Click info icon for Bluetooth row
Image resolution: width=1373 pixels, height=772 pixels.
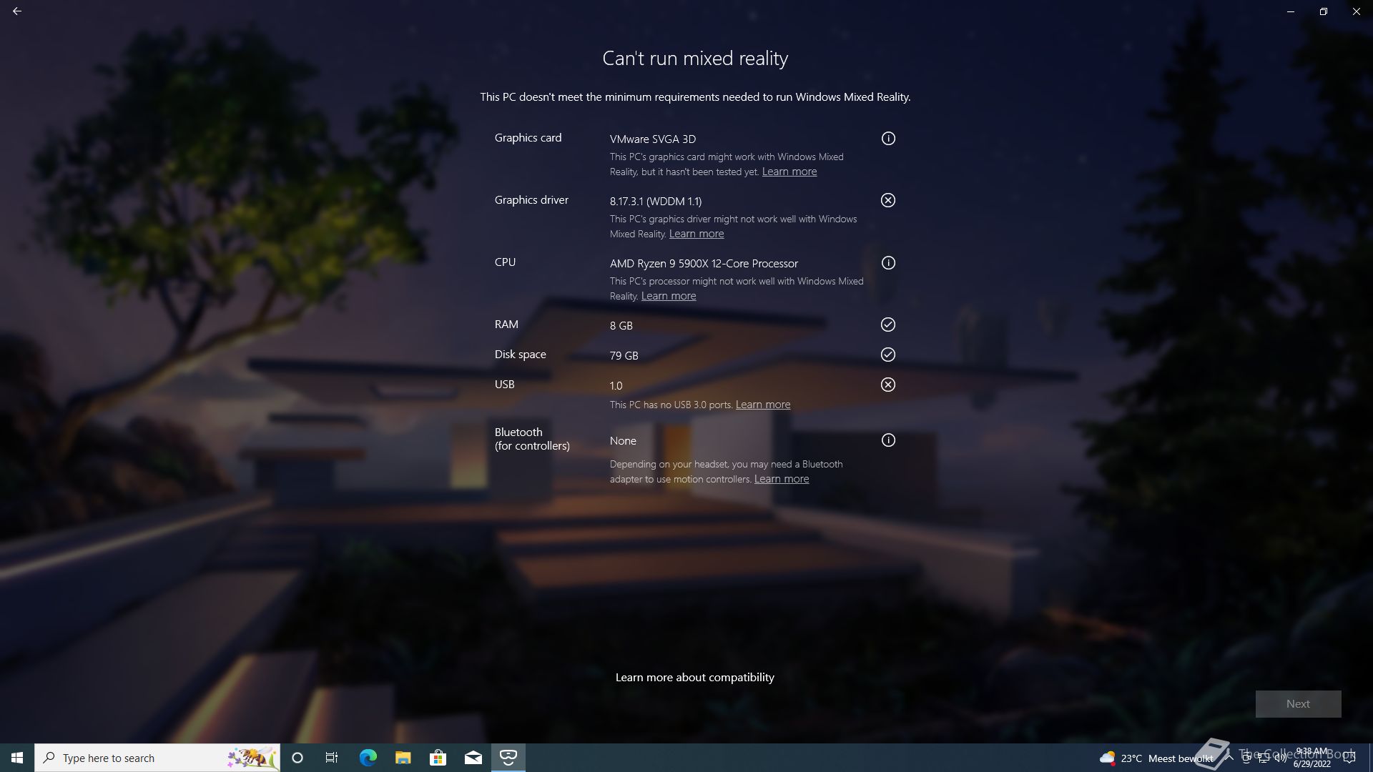pyautogui.click(x=888, y=440)
